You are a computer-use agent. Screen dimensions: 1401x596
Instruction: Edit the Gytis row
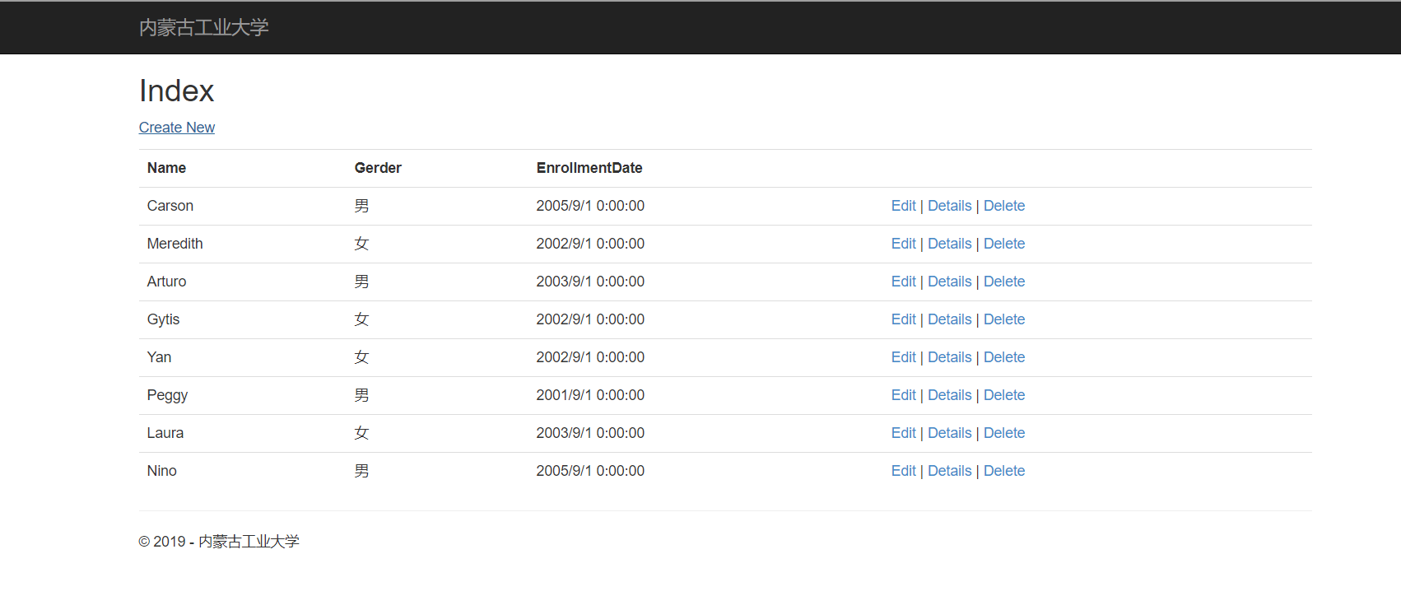(903, 319)
